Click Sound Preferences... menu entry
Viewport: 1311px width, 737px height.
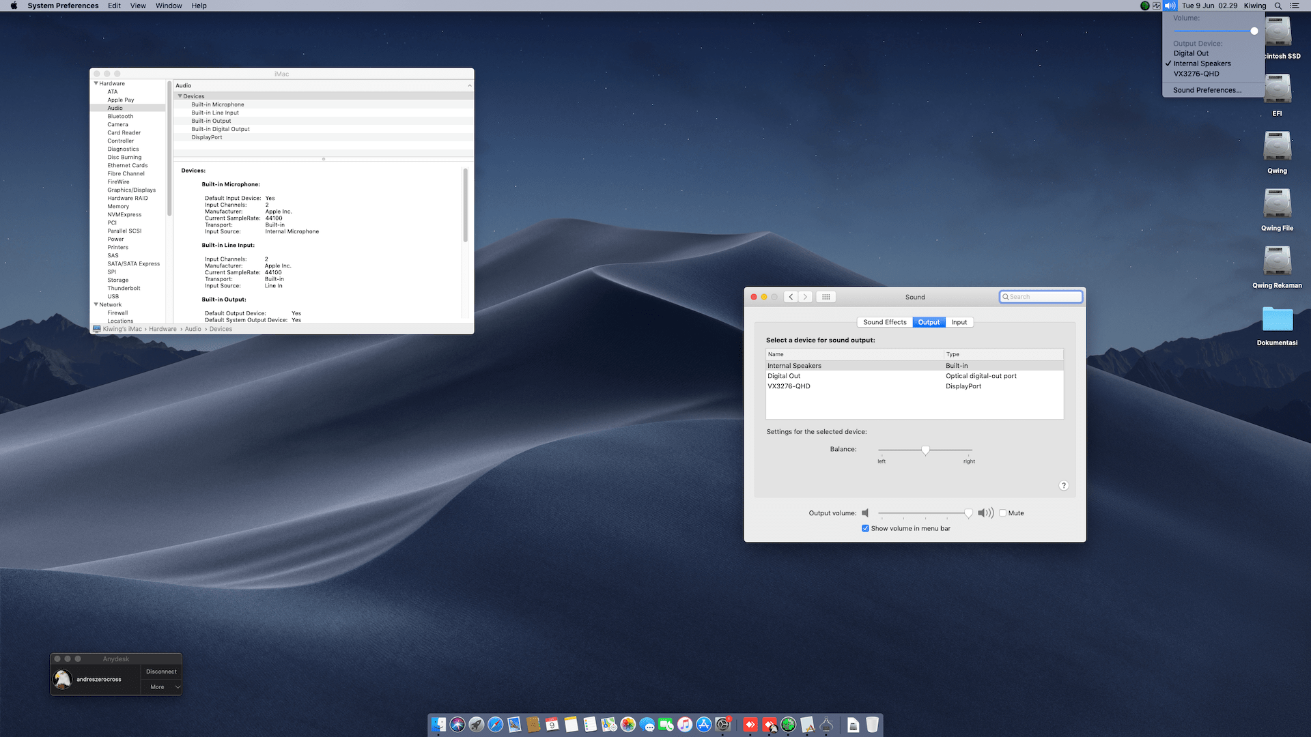[1207, 90]
